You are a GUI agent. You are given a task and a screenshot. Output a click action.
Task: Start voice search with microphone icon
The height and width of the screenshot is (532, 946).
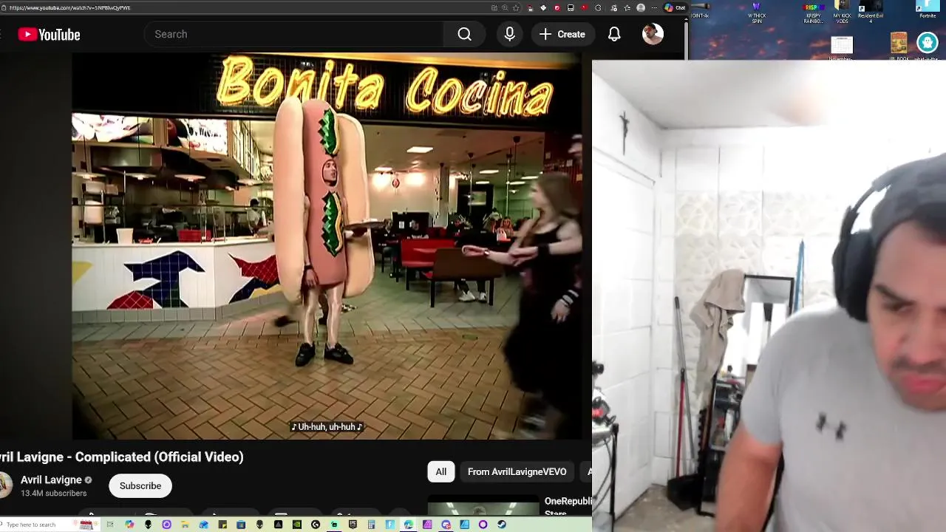(x=509, y=34)
